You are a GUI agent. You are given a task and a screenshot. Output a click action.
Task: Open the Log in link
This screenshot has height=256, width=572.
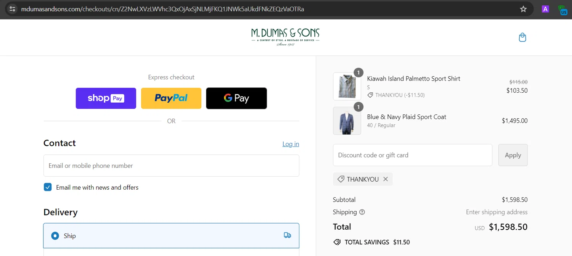(291, 144)
